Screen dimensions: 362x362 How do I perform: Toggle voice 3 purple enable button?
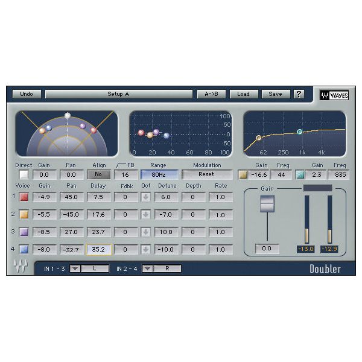(24, 232)
